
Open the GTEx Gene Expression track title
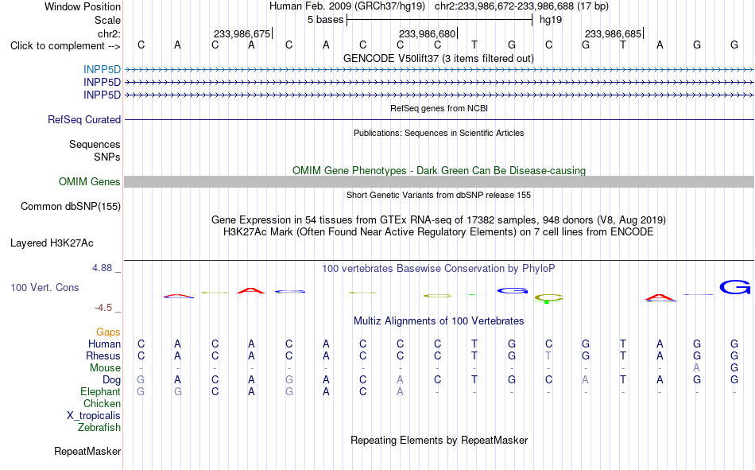(439, 219)
